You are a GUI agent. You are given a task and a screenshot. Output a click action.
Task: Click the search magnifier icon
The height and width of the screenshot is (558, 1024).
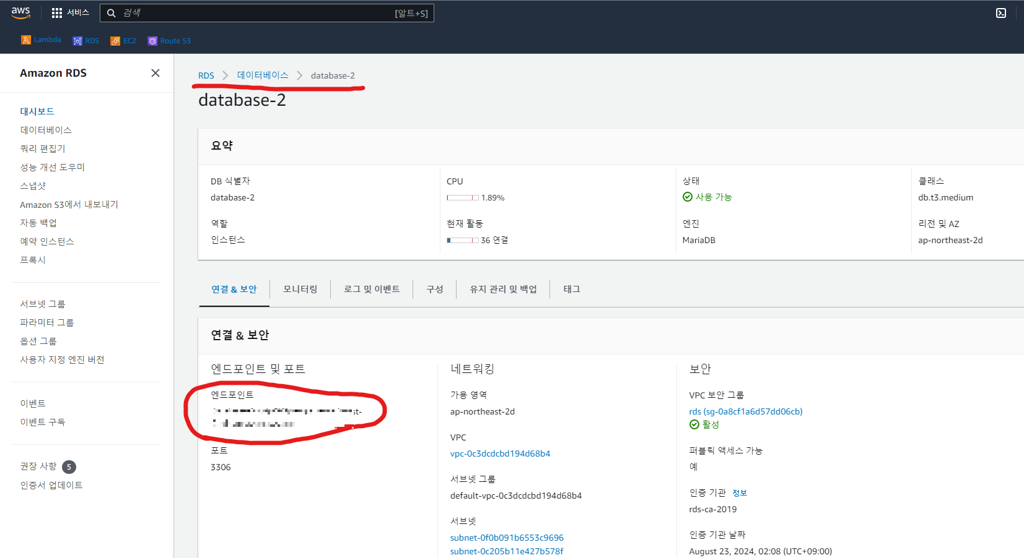[x=111, y=13]
